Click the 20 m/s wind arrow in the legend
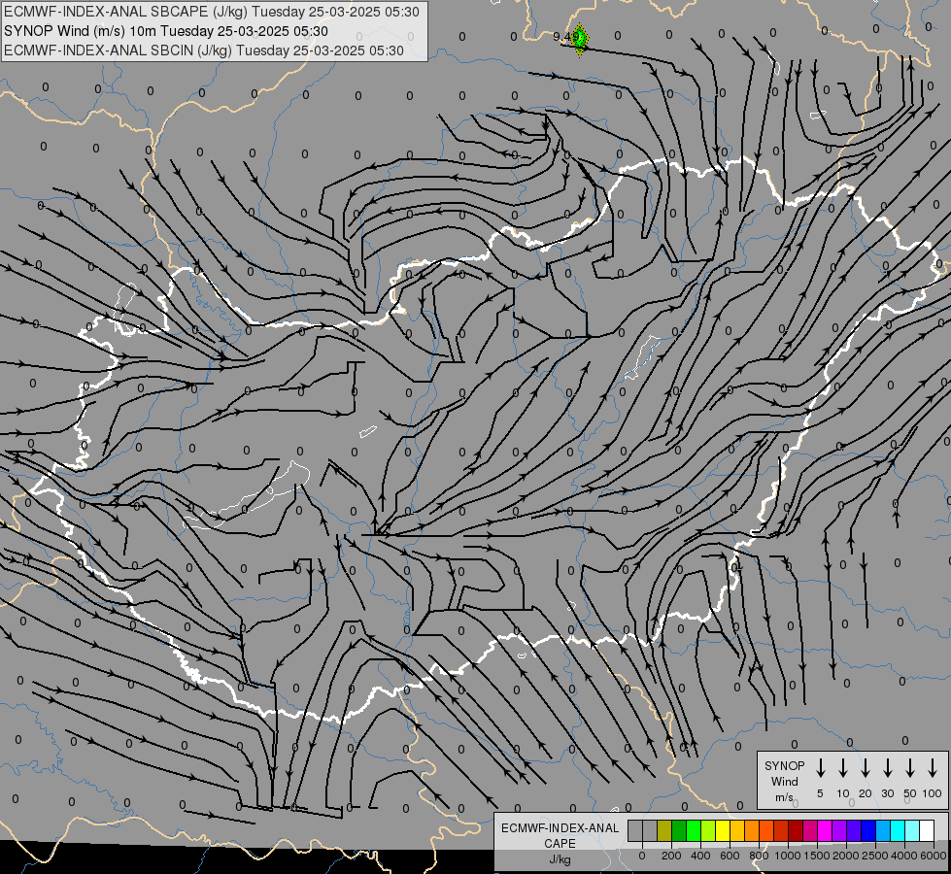The height and width of the screenshot is (874, 951). point(866,768)
